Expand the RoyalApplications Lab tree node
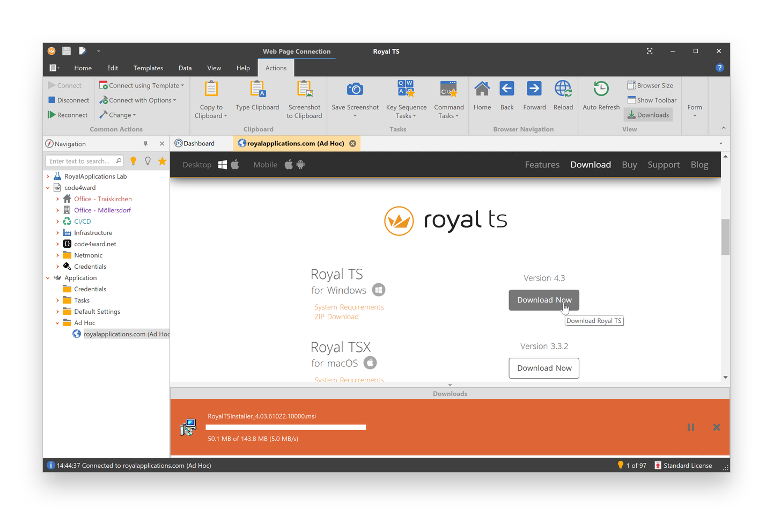This screenshot has height=515, width=773. click(48, 176)
